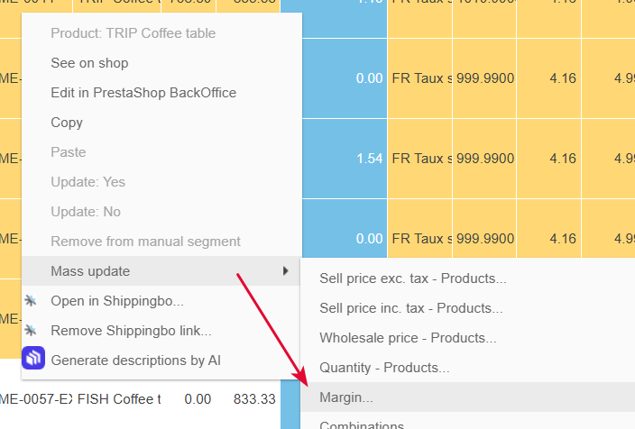Viewport: 635px width, 429px height.
Task: Select See on shop
Action: pos(89,63)
